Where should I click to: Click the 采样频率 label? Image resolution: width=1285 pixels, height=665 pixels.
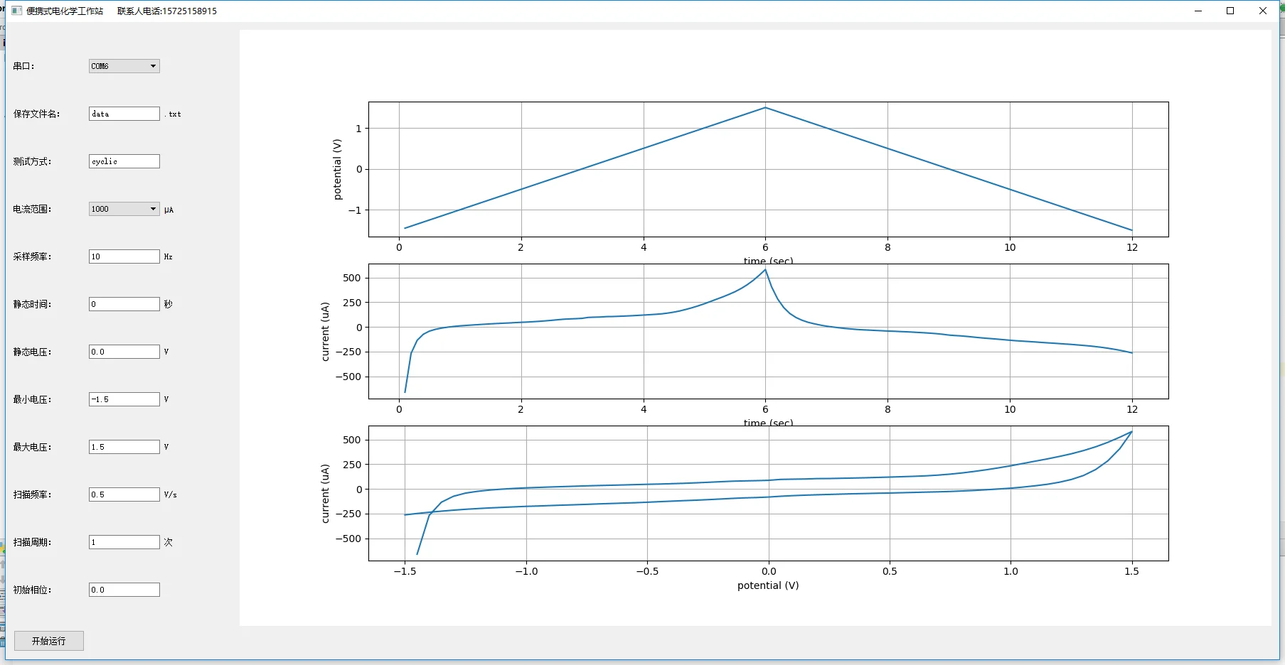pos(32,256)
